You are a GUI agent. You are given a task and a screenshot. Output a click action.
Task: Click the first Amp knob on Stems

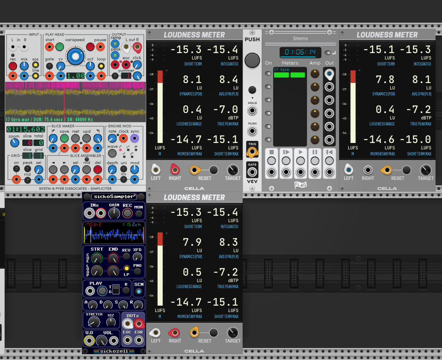point(315,74)
